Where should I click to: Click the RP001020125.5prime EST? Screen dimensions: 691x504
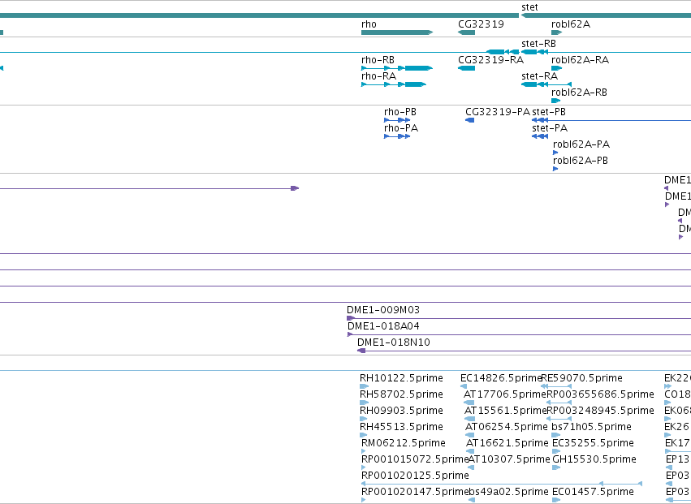coord(502,484)
